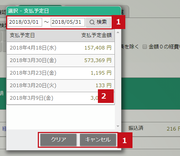The width and height of the screenshot is (180, 156).
Task: Click the end date field 2018/05/31
Action: pyautogui.click(x=68, y=22)
